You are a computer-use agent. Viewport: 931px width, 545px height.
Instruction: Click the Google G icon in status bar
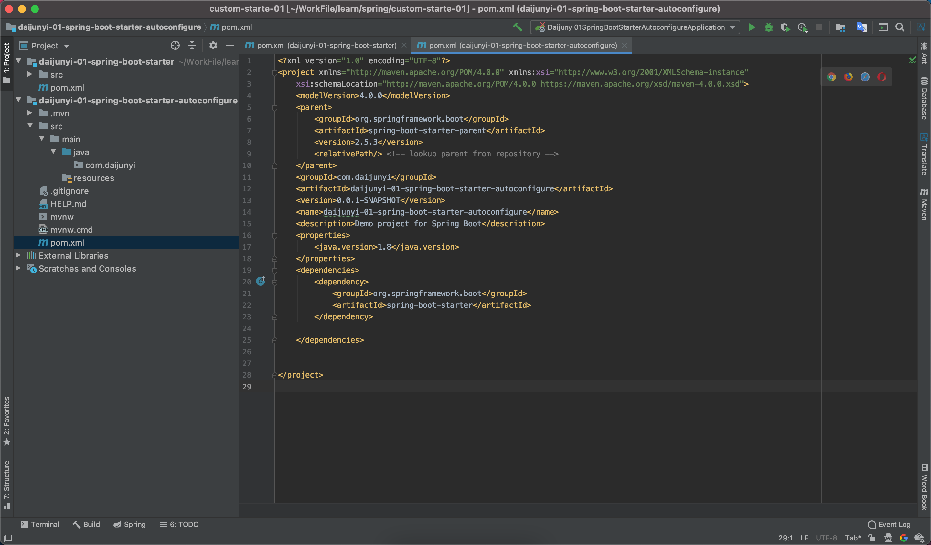pyautogui.click(x=904, y=538)
